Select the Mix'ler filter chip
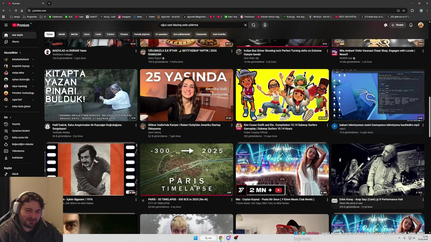Screen dimensions: 431x242 point(74,34)
